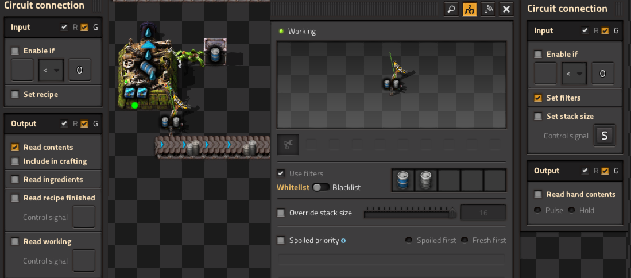Enable Read working checkbox
Image resolution: width=631 pixels, height=278 pixels.
pyautogui.click(x=15, y=241)
